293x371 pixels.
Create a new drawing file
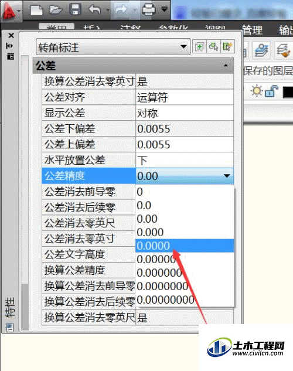click(36, 10)
